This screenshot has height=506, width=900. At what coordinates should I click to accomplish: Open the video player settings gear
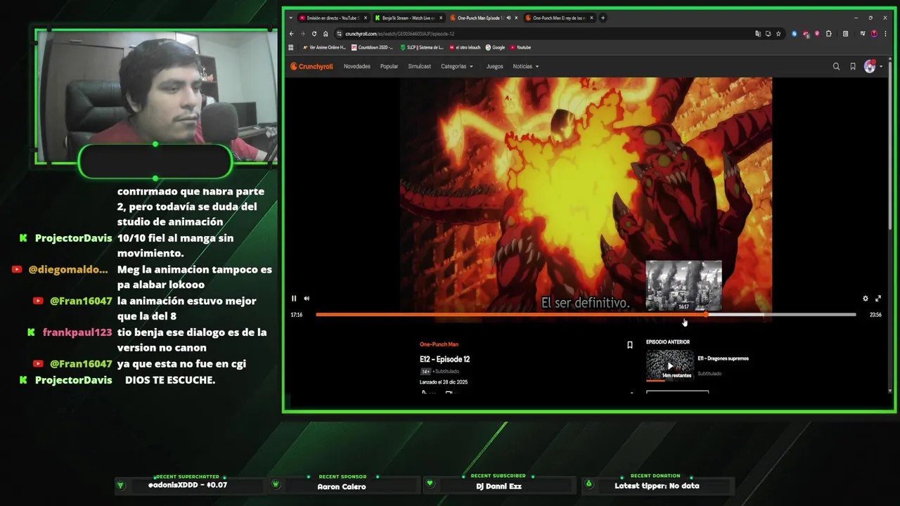[x=866, y=299]
